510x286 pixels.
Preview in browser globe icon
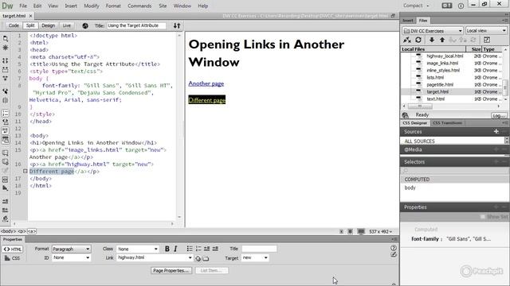[85, 25]
